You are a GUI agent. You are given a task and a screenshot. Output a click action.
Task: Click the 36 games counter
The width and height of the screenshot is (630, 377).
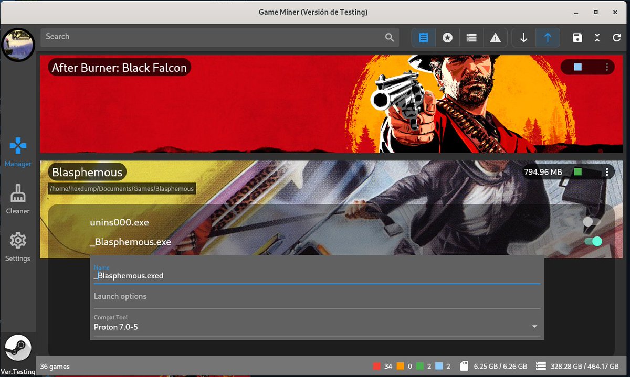55,366
